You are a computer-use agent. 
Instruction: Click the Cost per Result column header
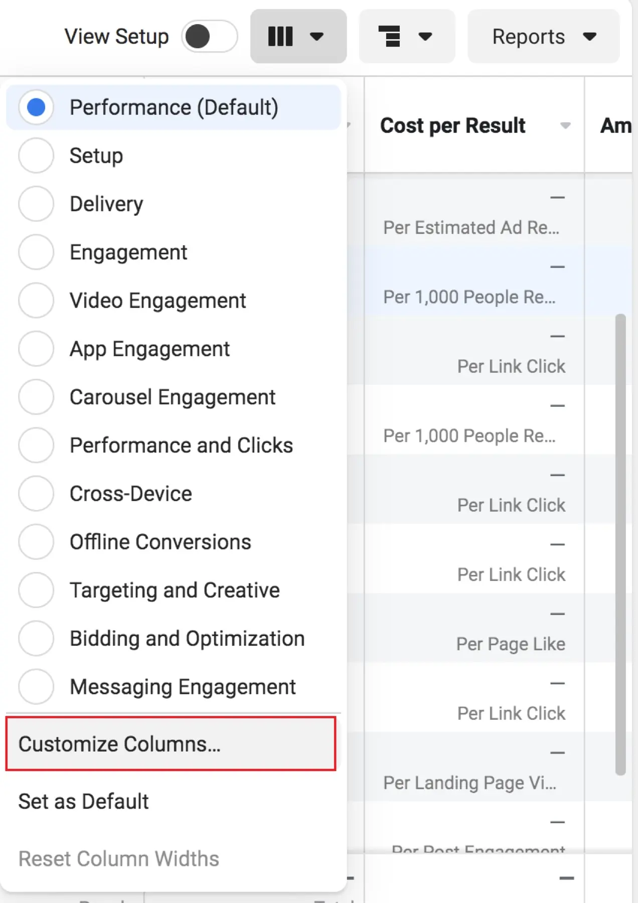[x=452, y=125]
